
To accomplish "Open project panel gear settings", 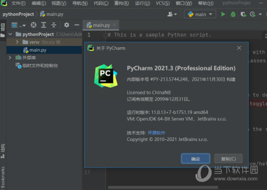I will (x=67, y=25).
